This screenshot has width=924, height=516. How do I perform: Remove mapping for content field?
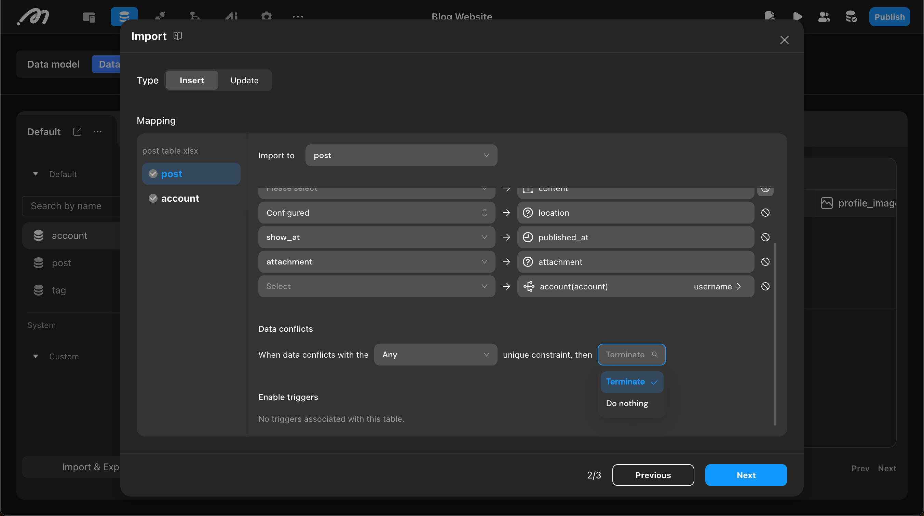[765, 191]
